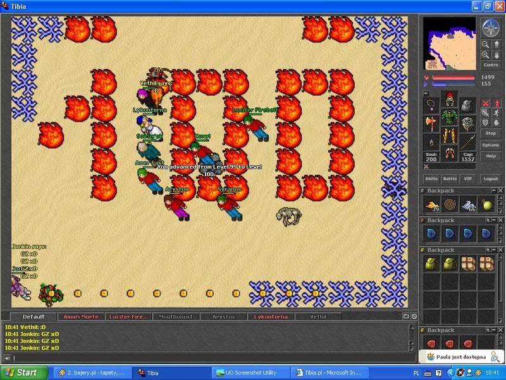Click the minimap view
506x380 pixels.
click(x=449, y=43)
